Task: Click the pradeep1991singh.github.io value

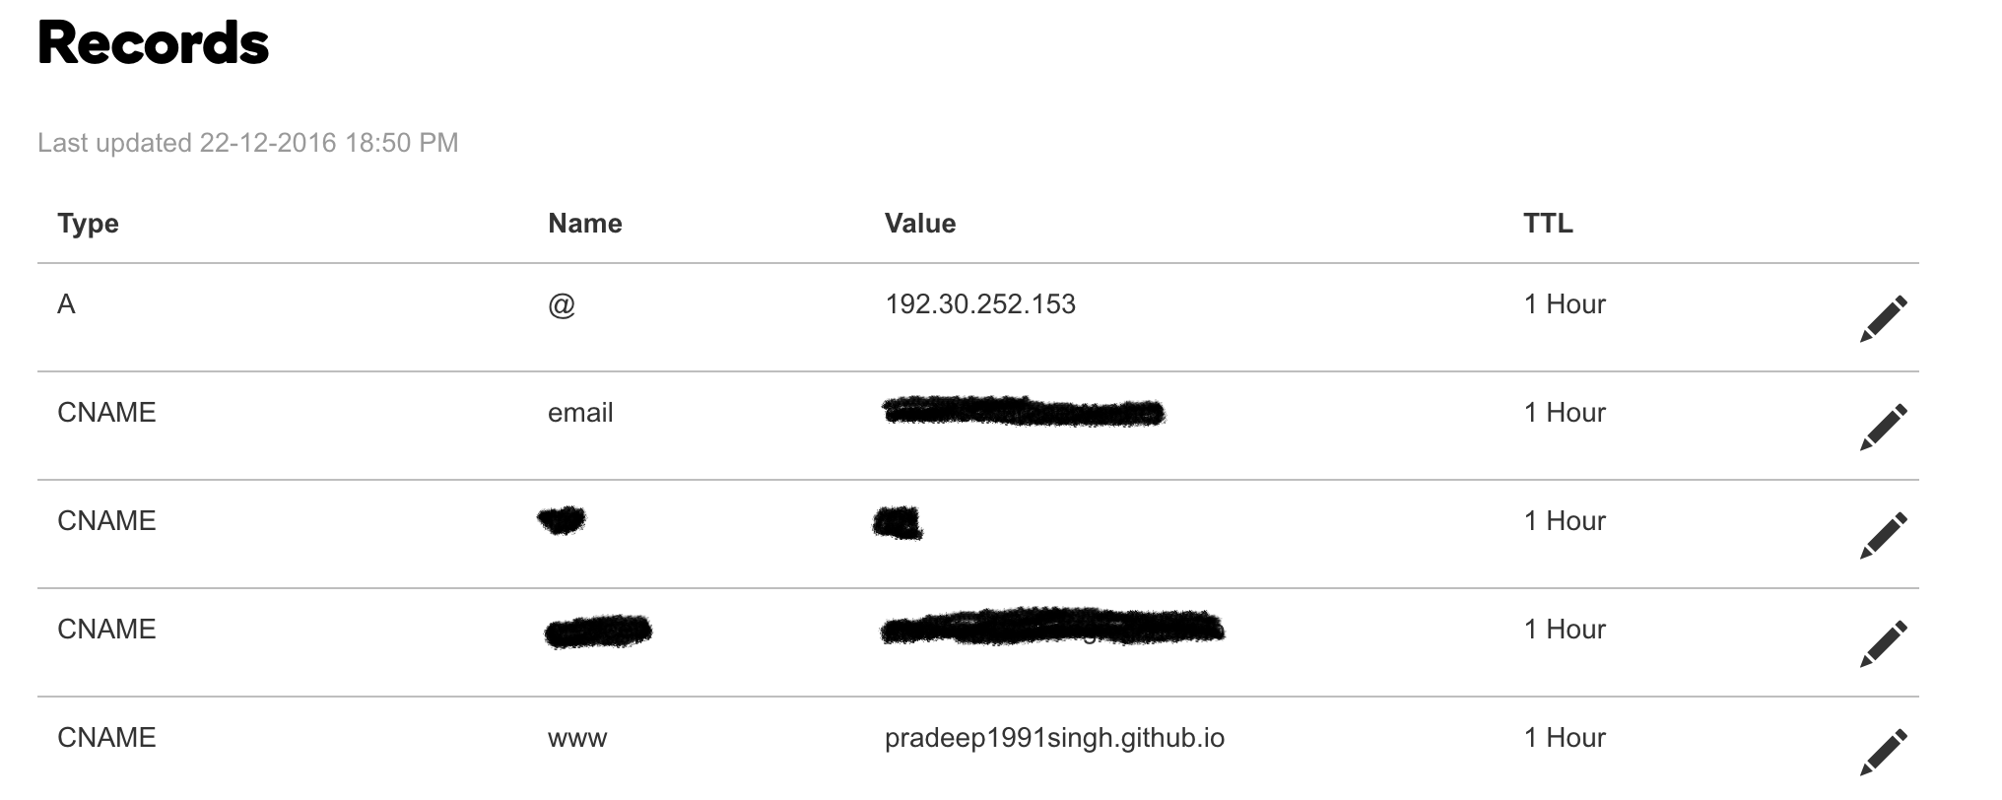Action: coord(1054,738)
